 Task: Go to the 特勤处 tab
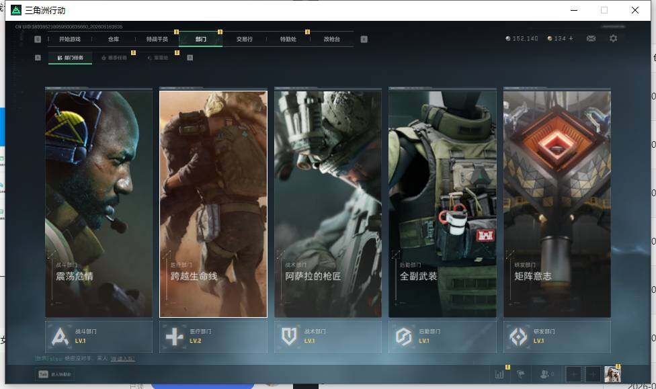point(288,40)
